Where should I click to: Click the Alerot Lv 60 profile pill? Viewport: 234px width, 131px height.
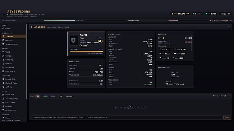tap(225, 14)
